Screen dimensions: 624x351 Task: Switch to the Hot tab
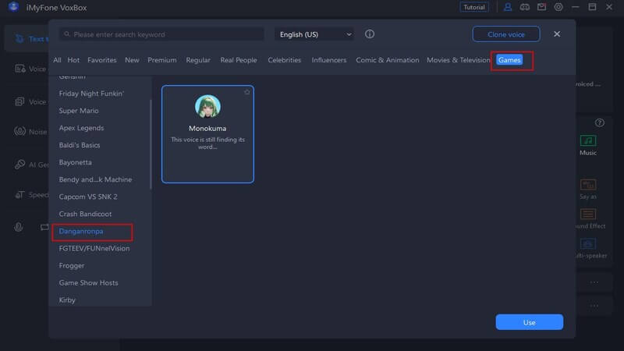click(73, 60)
